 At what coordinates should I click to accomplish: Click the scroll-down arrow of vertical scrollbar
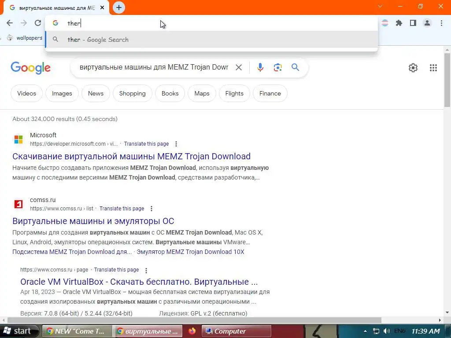point(447,313)
